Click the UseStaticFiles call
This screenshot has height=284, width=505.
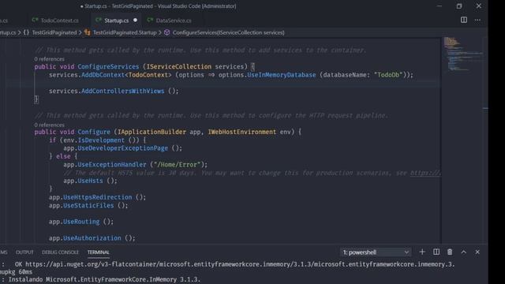coord(88,205)
